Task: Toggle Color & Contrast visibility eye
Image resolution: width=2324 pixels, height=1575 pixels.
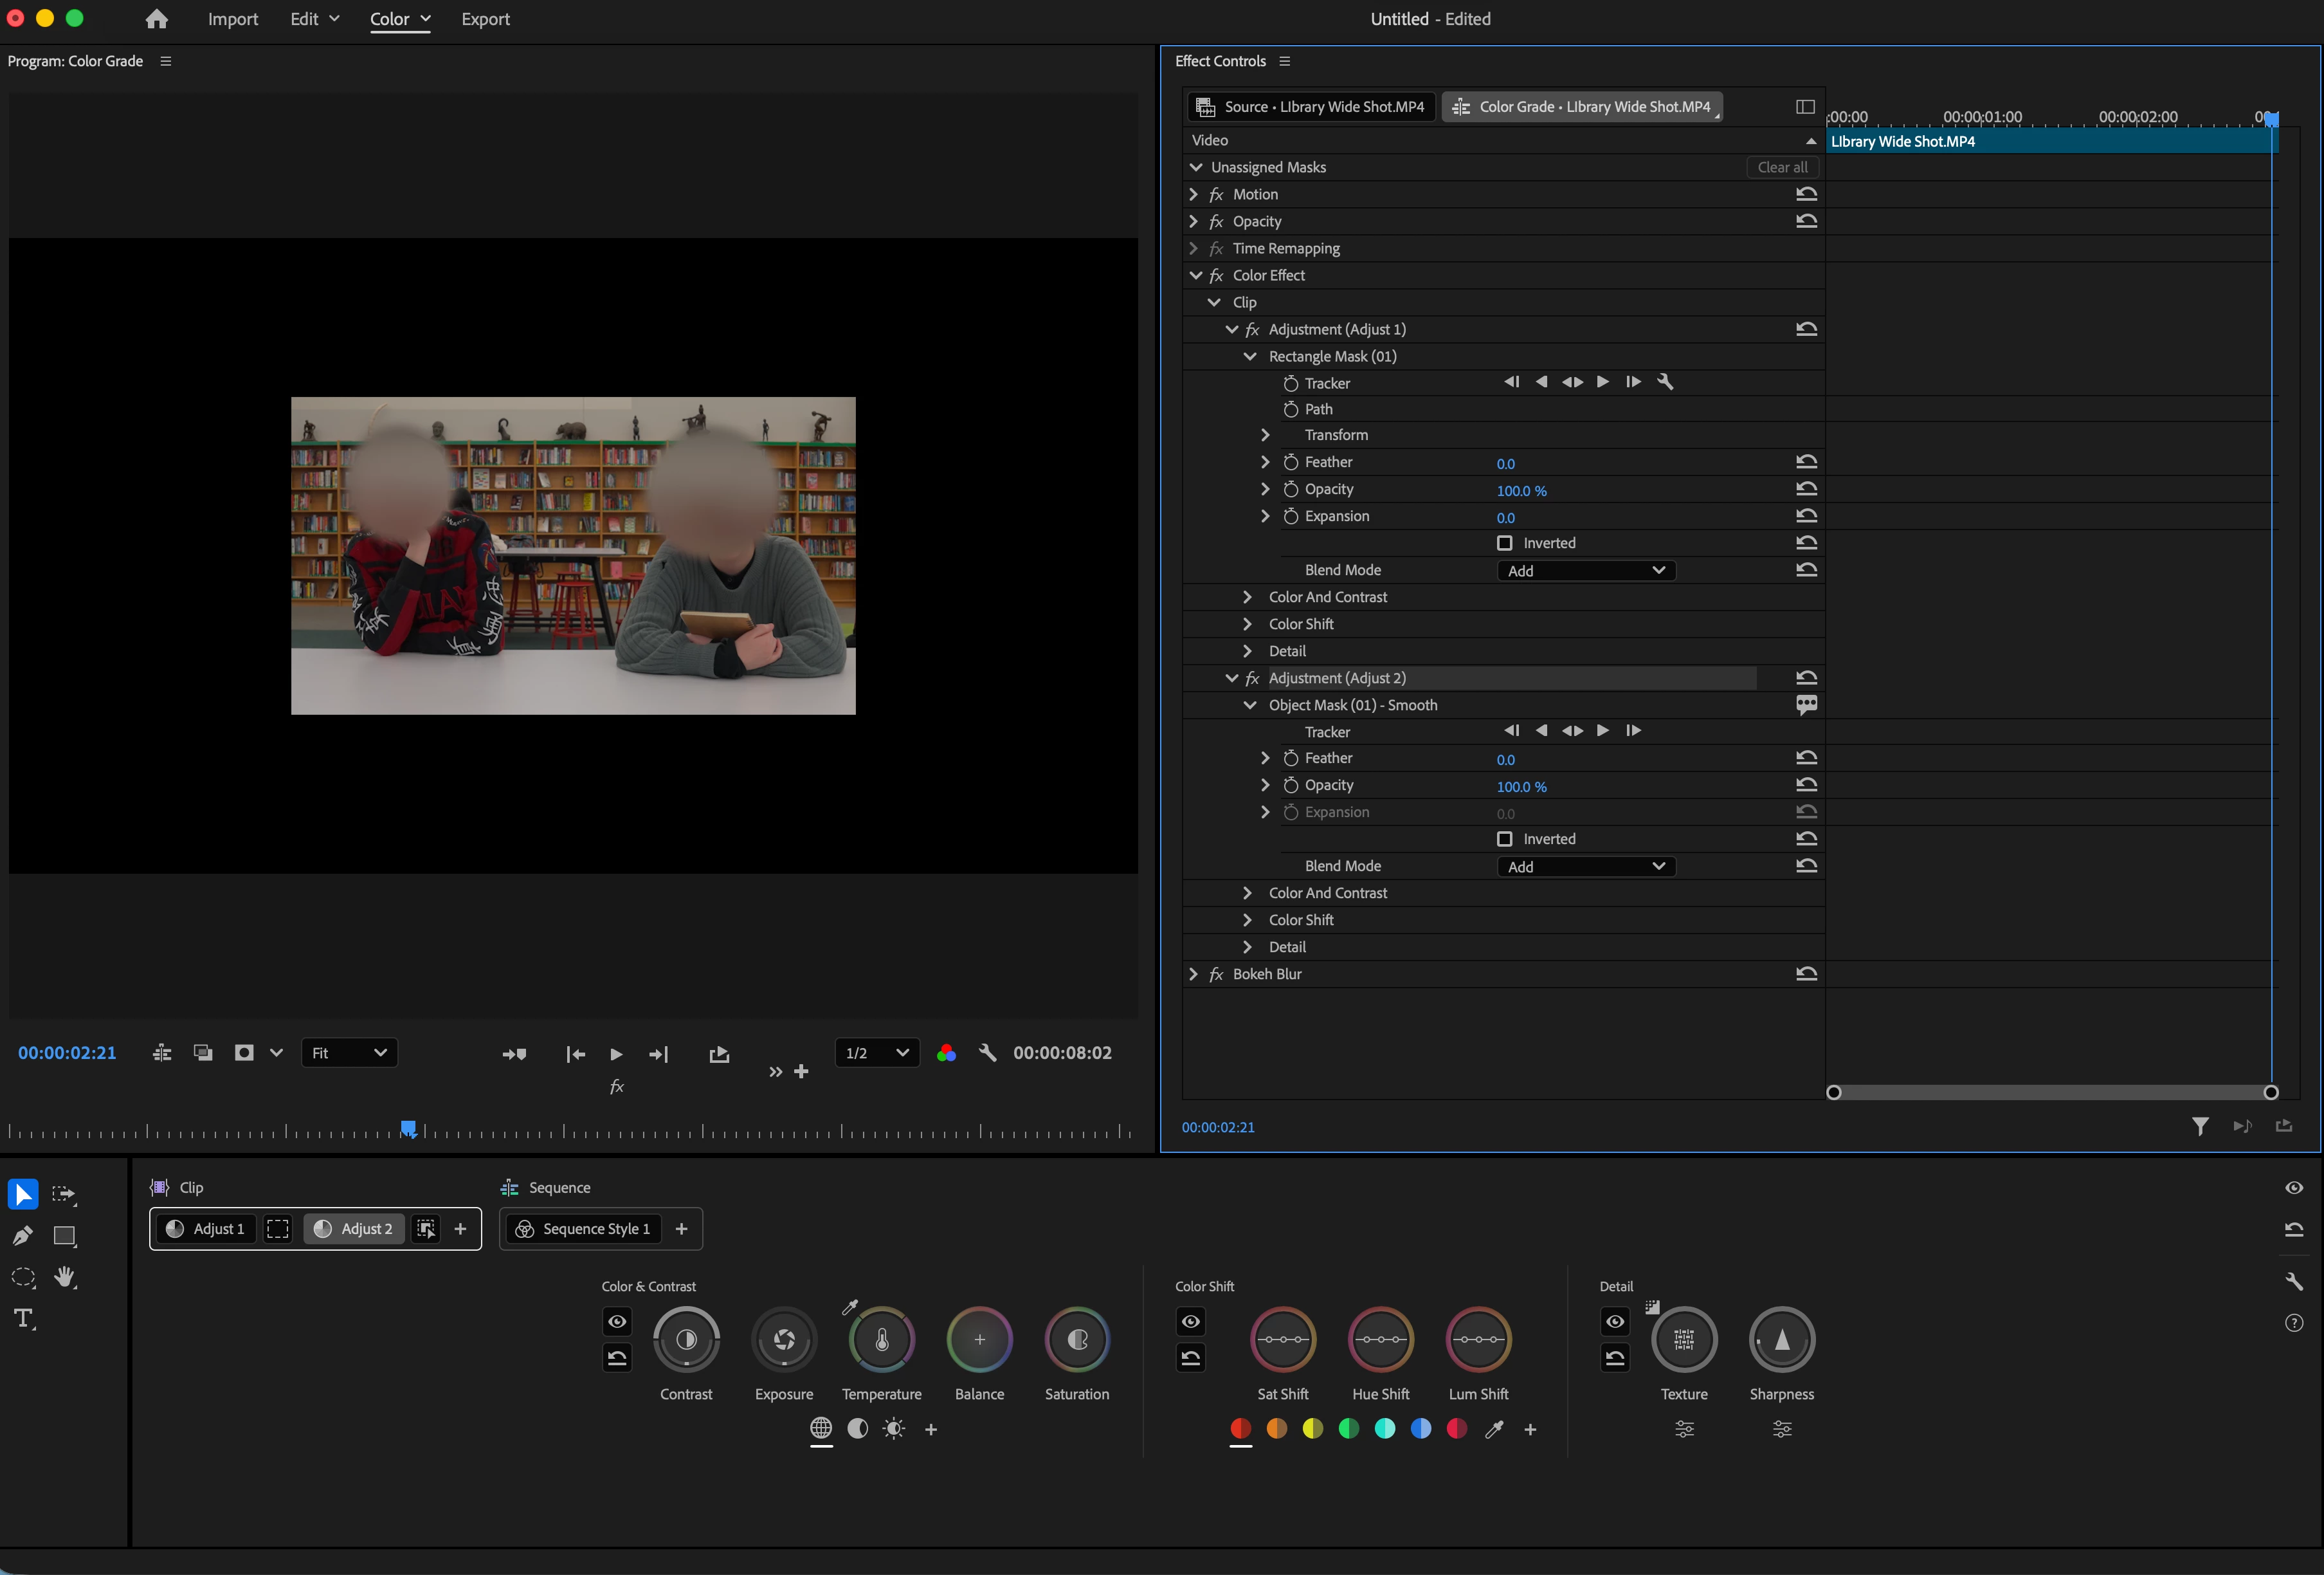Action: [x=617, y=1322]
